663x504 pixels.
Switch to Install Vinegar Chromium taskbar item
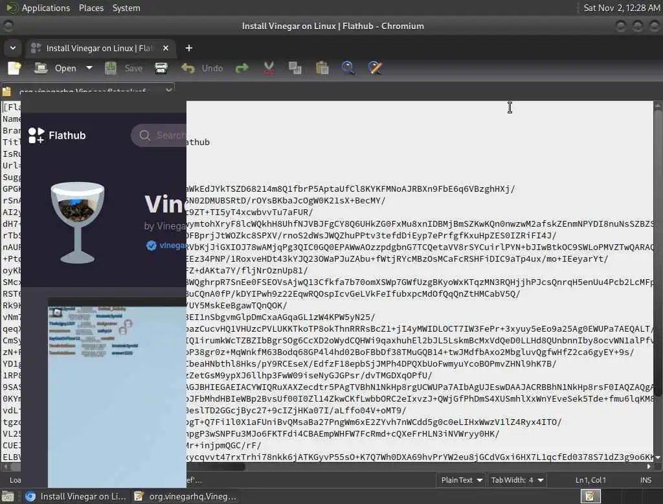(76, 496)
